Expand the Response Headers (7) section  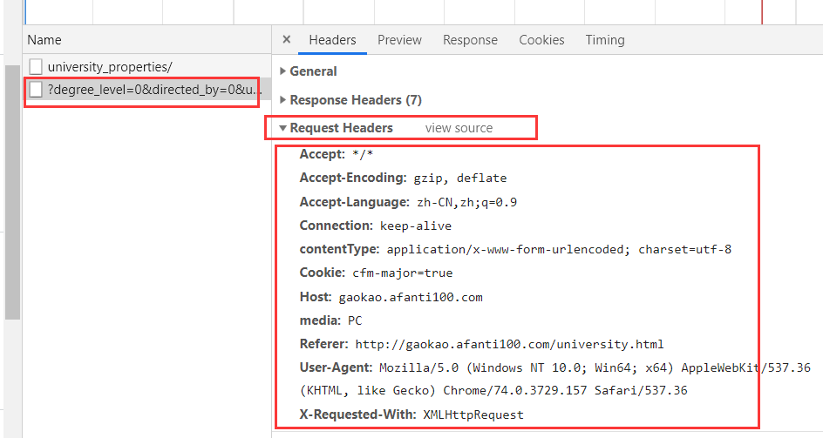pos(282,99)
